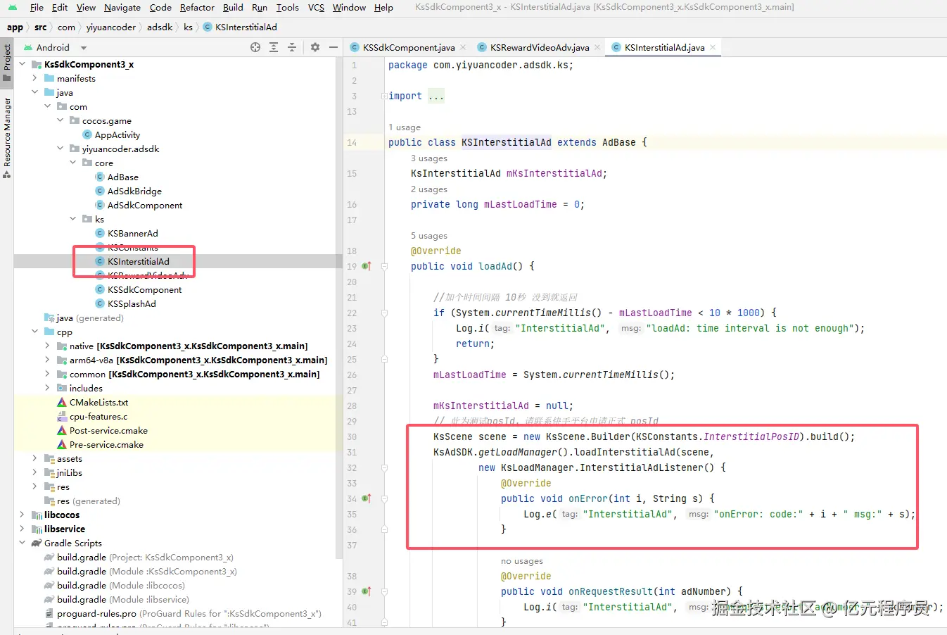Click override gutter icon beside onRequestResult

366,591
